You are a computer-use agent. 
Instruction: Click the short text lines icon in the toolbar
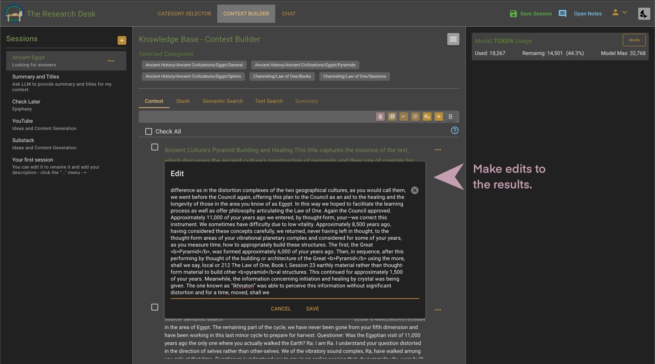tap(404, 117)
